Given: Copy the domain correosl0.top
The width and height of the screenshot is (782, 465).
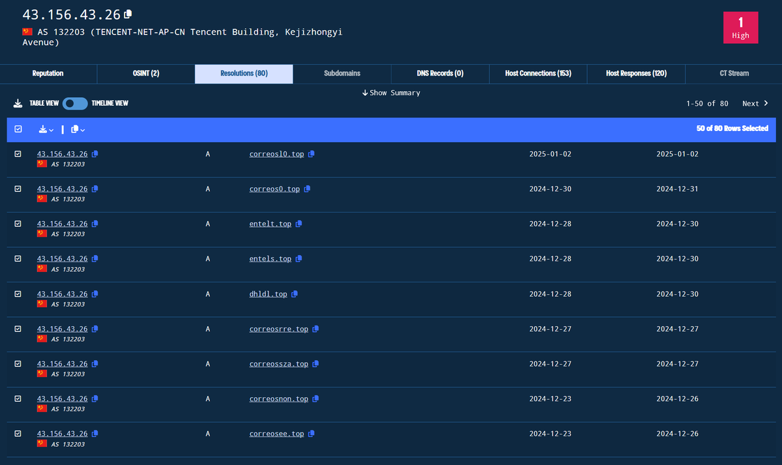Looking at the screenshot, I should click(311, 154).
